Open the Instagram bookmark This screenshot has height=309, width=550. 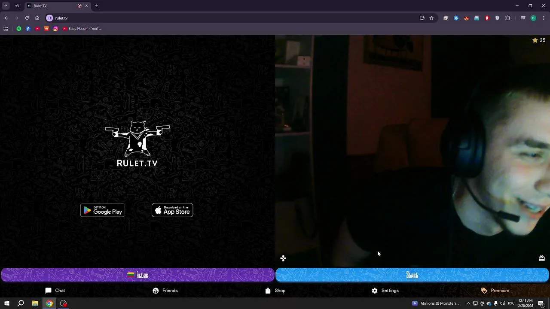pos(55,29)
